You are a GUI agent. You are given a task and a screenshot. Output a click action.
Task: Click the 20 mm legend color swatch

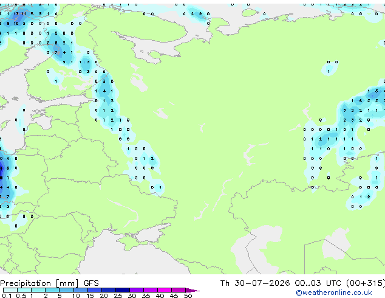coord(108,290)
